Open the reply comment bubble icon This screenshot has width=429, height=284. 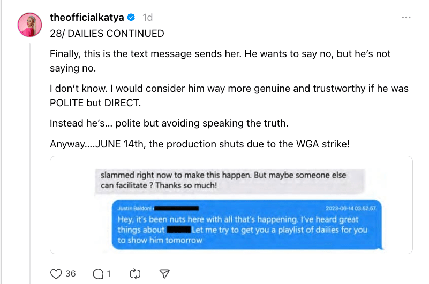98,274
